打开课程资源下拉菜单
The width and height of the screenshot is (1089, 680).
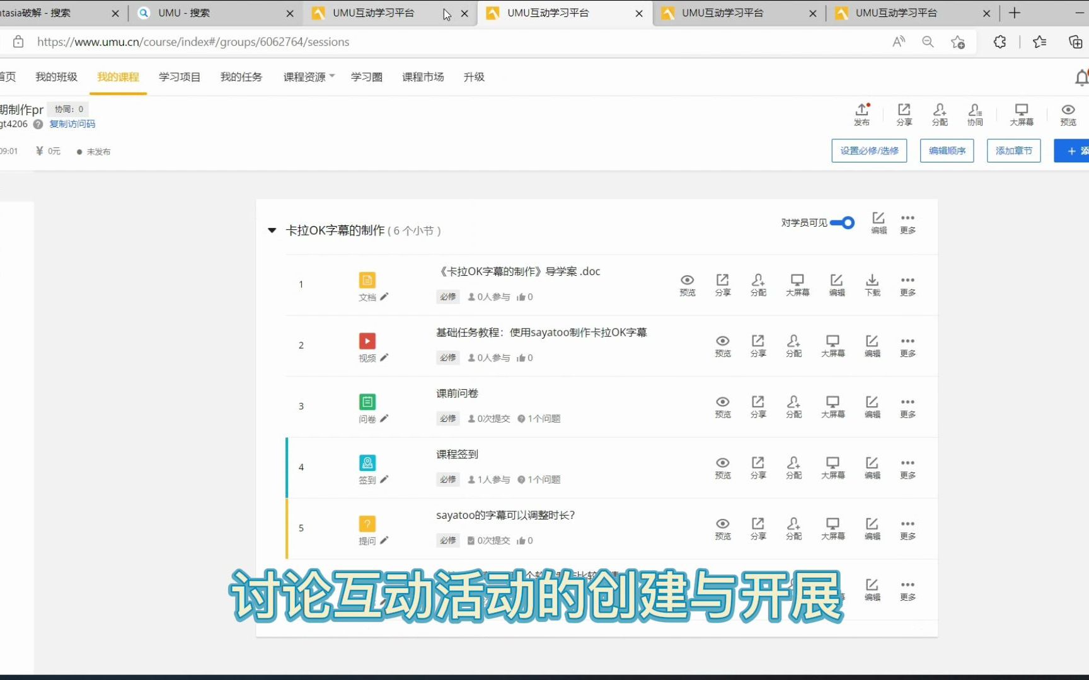pyautogui.click(x=308, y=77)
